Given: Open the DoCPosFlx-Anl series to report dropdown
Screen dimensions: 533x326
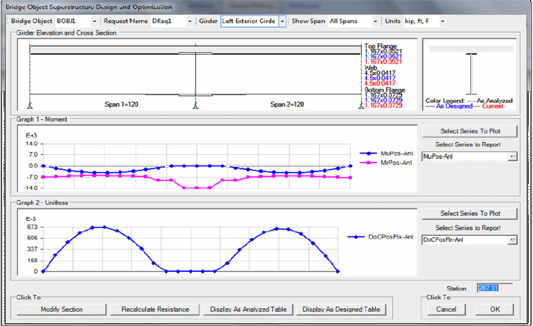Looking at the screenshot, I should pyautogui.click(x=512, y=241).
